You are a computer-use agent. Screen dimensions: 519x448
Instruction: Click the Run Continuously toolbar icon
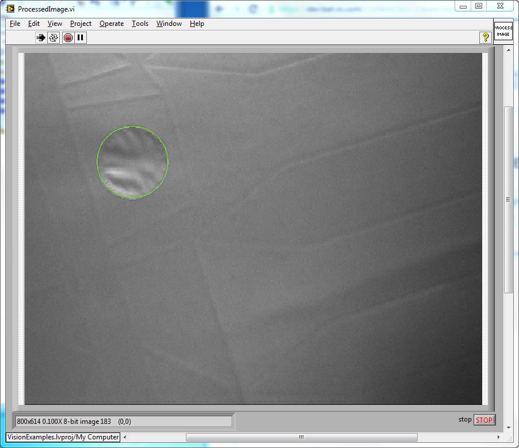(54, 38)
